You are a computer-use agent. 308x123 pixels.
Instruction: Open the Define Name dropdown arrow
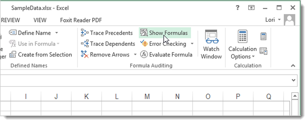point(57,33)
